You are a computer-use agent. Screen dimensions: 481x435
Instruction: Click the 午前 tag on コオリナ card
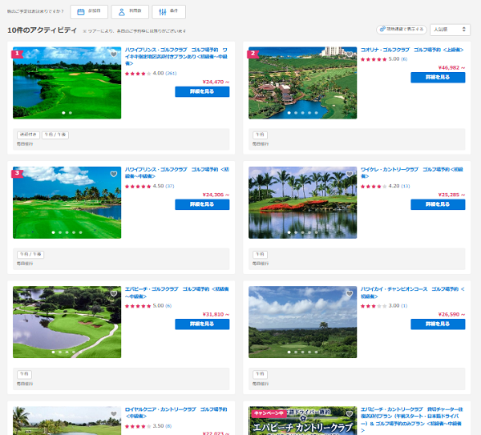[x=260, y=135]
